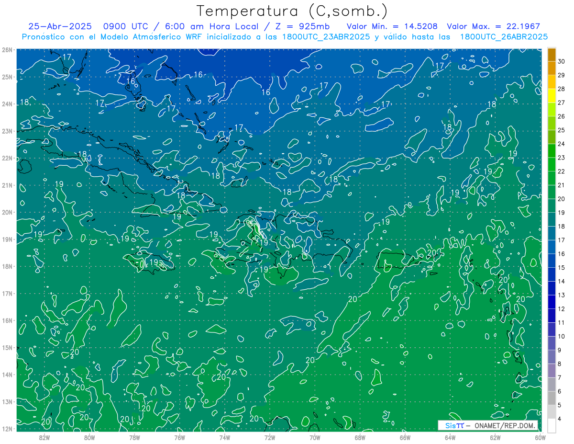Click the color scale label 28
Screen dimensions: 574x444
tap(561, 89)
